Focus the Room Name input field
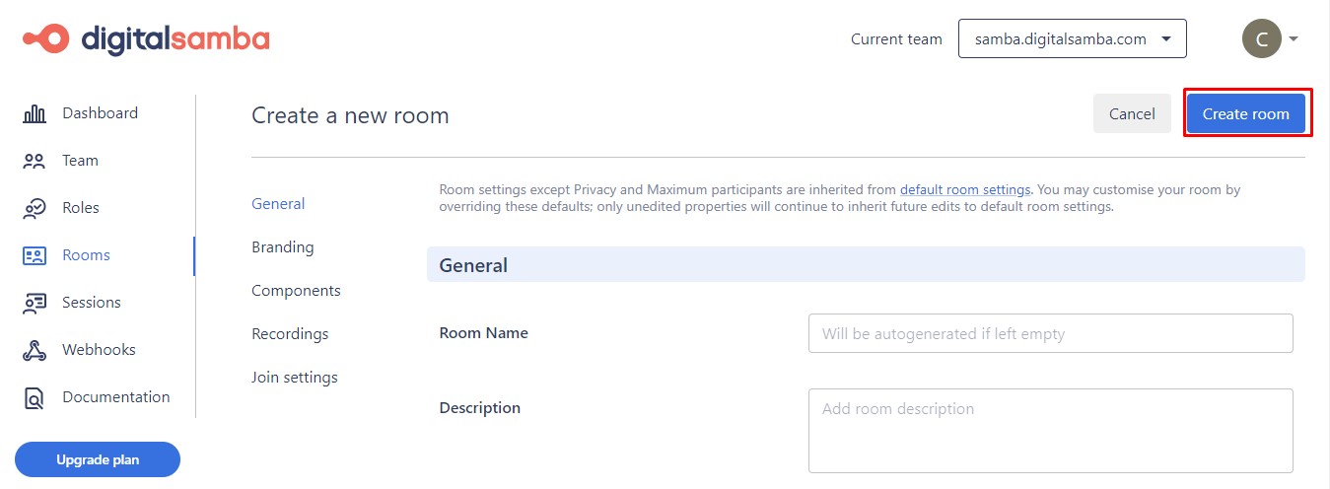The image size is (1330, 489). (1050, 334)
